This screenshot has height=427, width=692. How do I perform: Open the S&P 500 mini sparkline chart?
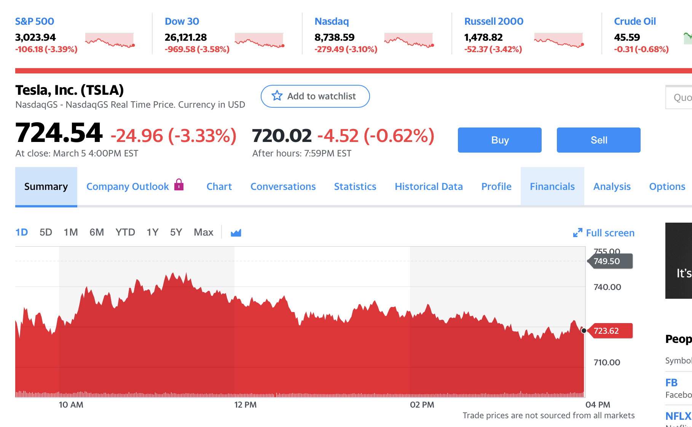pos(110,40)
